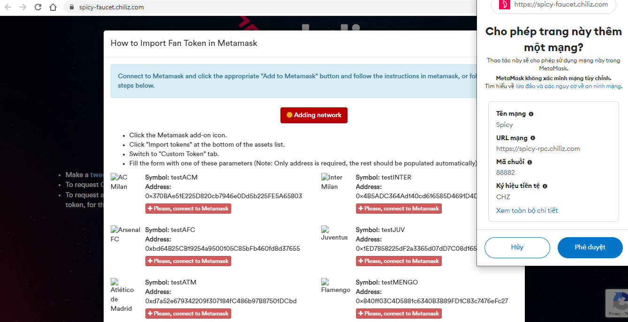Screen dimensions: 628x322
Task: Click Arsenal FC logo image
Action: click(125, 234)
